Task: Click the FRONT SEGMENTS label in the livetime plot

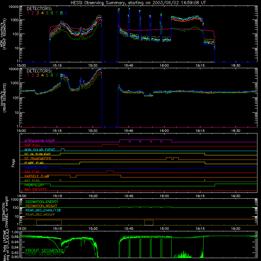Action: click(44, 251)
